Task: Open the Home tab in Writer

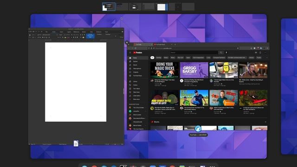Action: [54, 32]
